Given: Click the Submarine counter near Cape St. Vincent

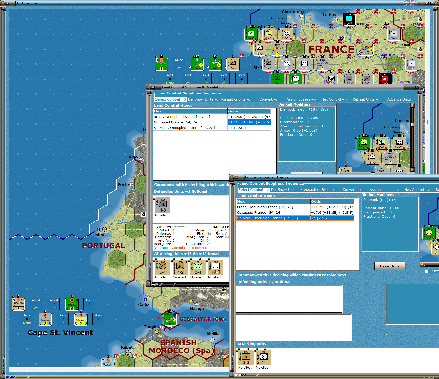Looking at the screenshot, I should [45, 319].
